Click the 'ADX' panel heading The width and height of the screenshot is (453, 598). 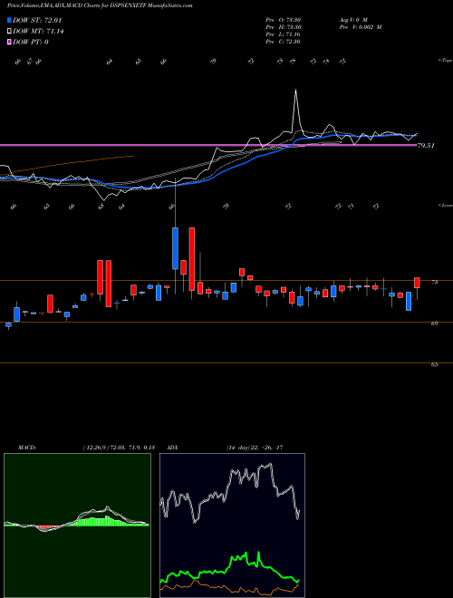click(172, 448)
